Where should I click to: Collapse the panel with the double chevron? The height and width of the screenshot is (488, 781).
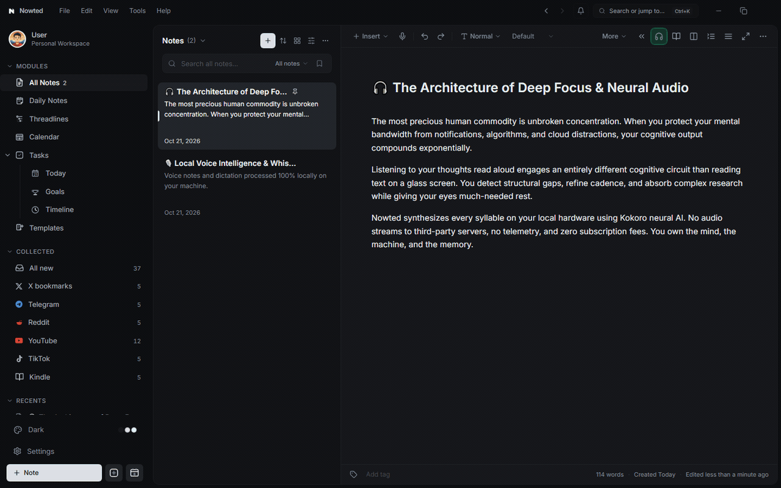(642, 37)
